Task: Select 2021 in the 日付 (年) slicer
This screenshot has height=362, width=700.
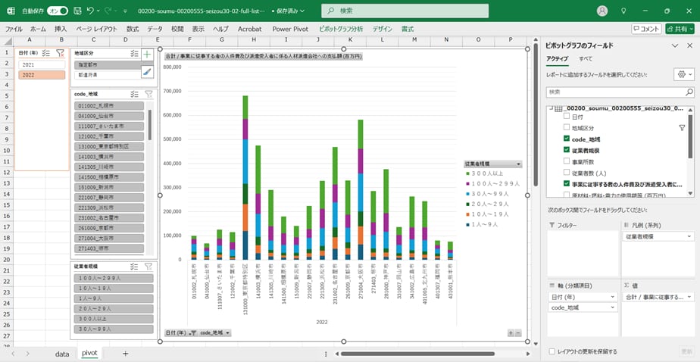Action: click(42, 64)
